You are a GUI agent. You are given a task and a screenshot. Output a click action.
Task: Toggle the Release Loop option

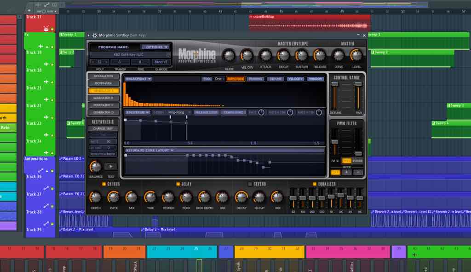coord(206,112)
